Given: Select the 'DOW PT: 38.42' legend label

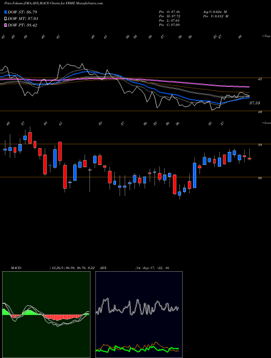Looking at the screenshot, I should (x=22, y=25).
